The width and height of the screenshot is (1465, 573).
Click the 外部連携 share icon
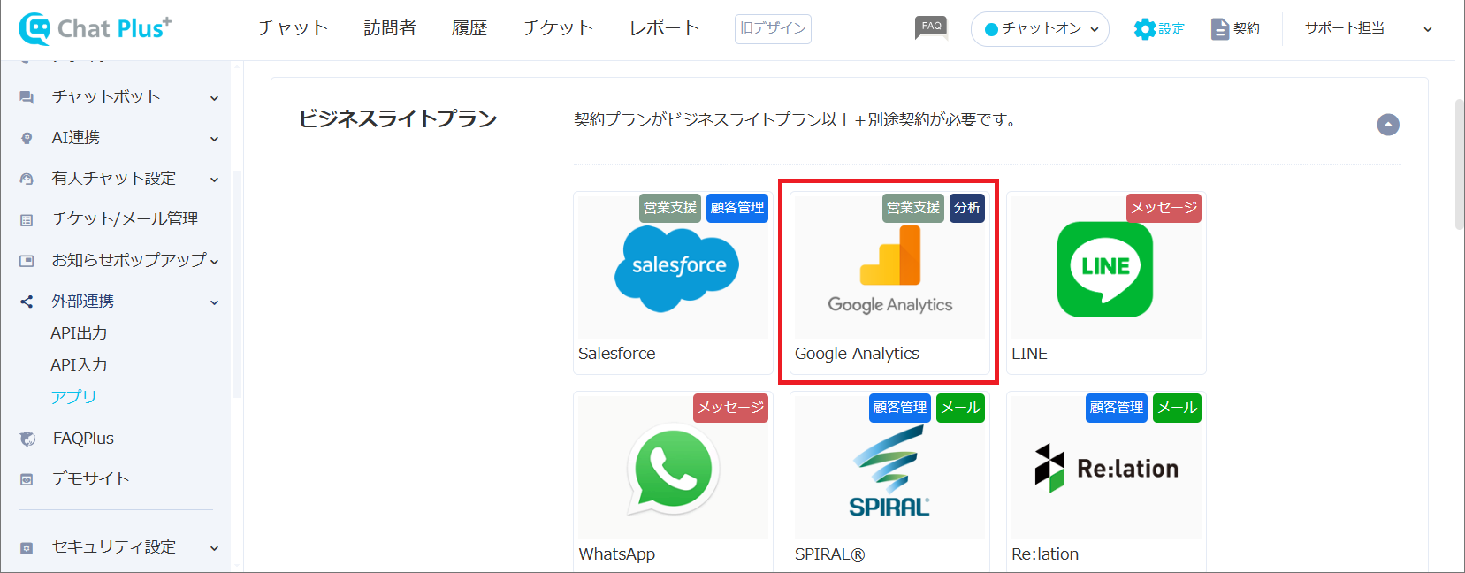pyautogui.click(x=27, y=302)
